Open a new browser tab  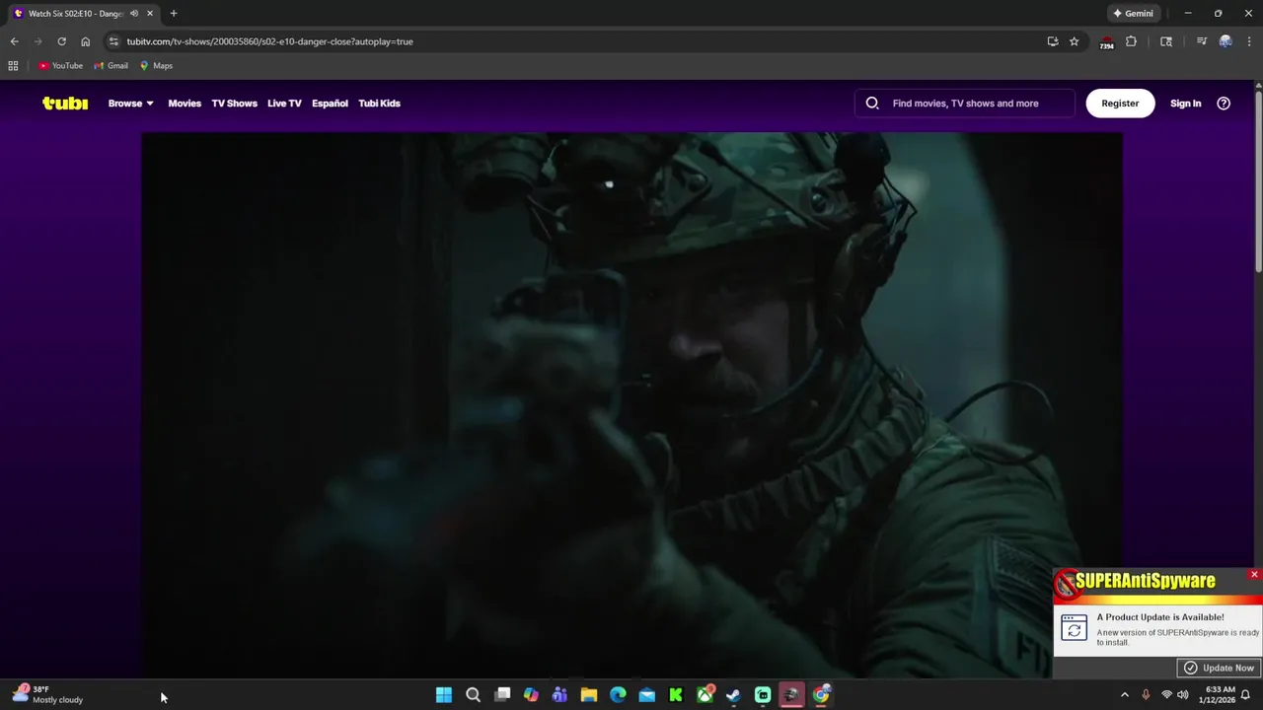[174, 14]
